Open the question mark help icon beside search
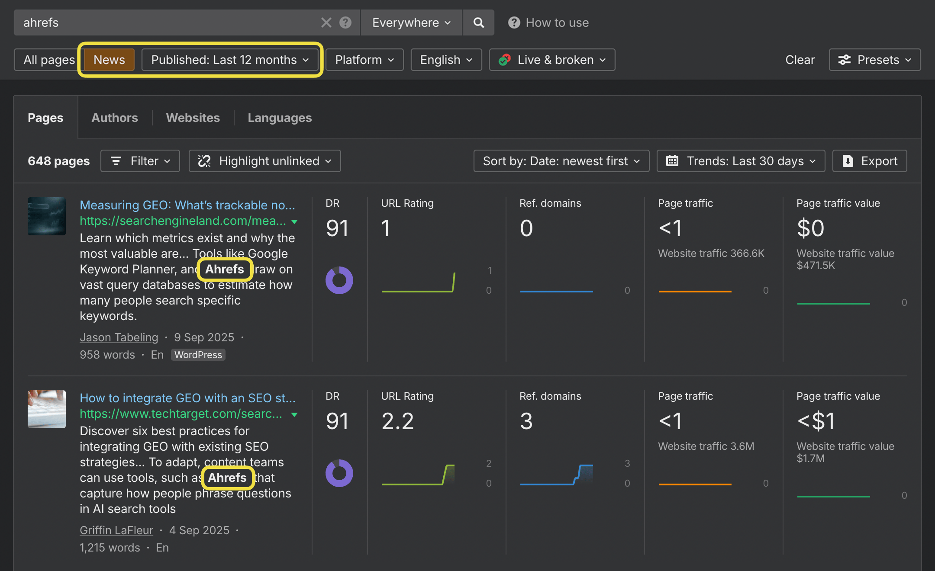The width and height of the screenshot is (935, 571). click(345, 22)
